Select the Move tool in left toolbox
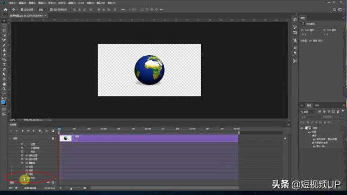Image resolution: width=347 pixels, height=195 pixels. coord(4,21)
